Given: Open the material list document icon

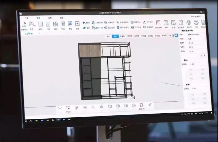Looking at the screenshot, I should 158,23.
